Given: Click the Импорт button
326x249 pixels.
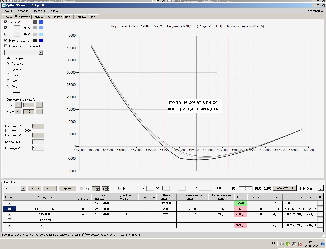Looking at the screenshot, I should tap(34, 188).
